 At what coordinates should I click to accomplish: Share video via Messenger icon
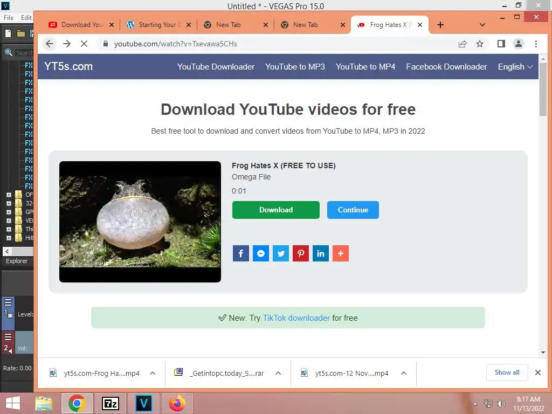tap(261, 253)
